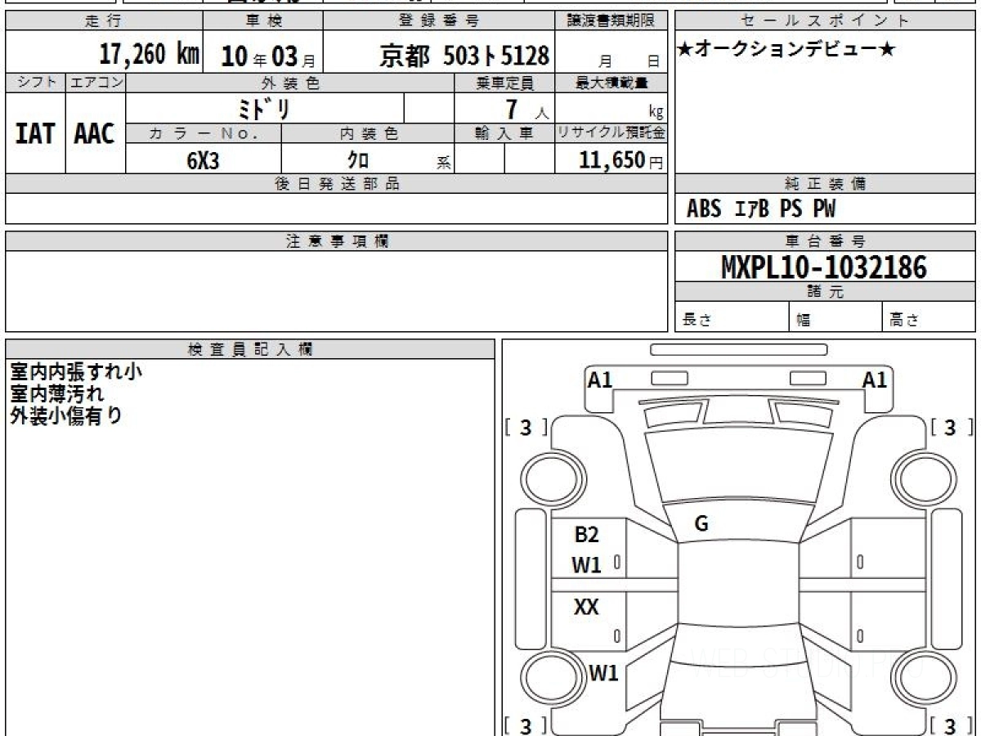Select the A1 scratch mark on the left
This screenshot has width=981, height=736.
tap(600, 379)
